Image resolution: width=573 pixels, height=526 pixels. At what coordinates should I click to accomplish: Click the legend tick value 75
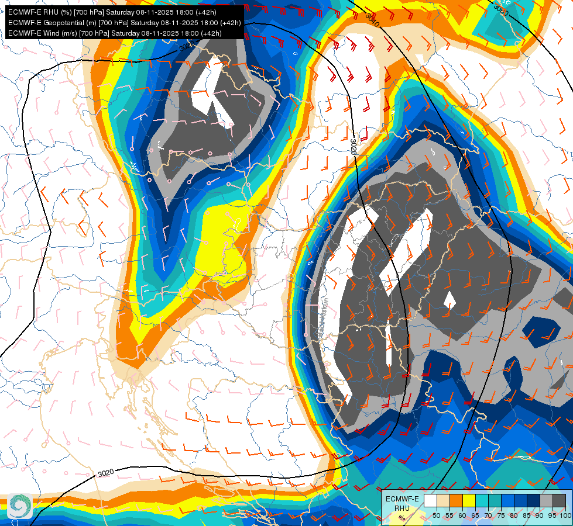pyautogui.click(x=501, y=515)
